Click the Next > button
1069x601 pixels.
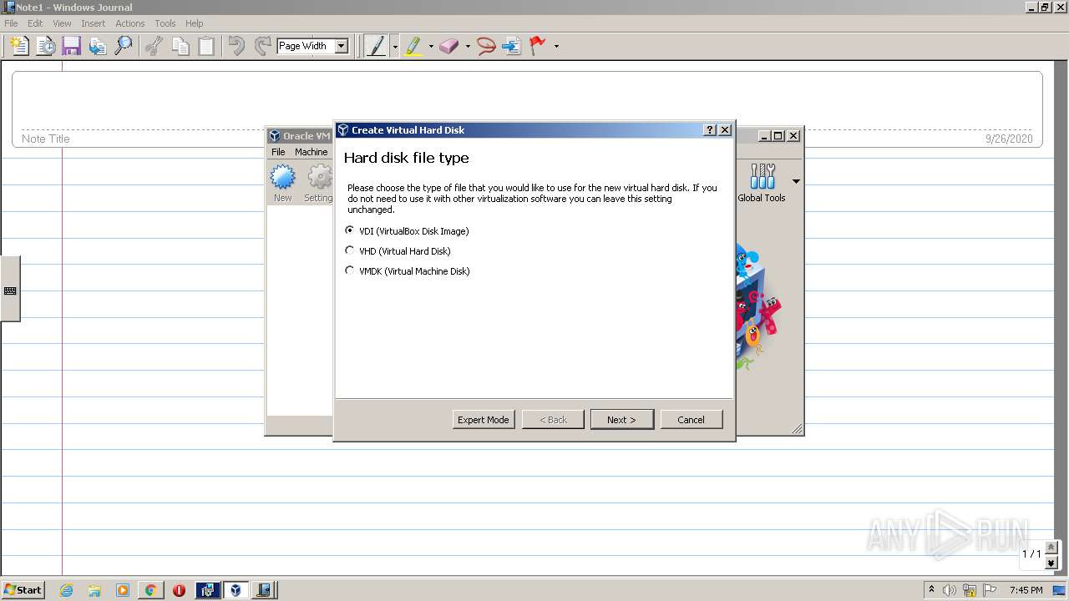tap(621, 420)
